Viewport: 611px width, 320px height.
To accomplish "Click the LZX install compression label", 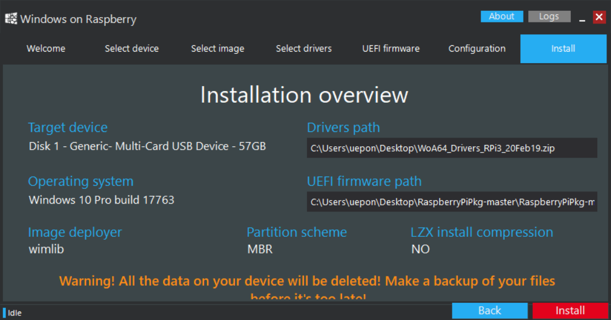I will coord(482,232).
